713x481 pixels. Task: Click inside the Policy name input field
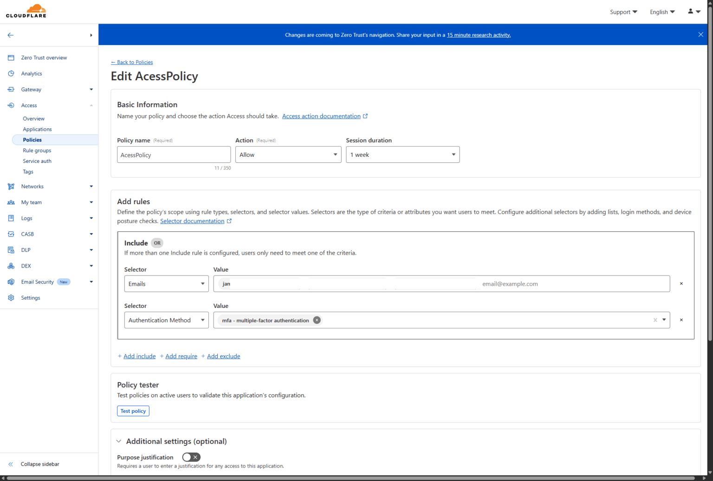click(x=174, y=154)
